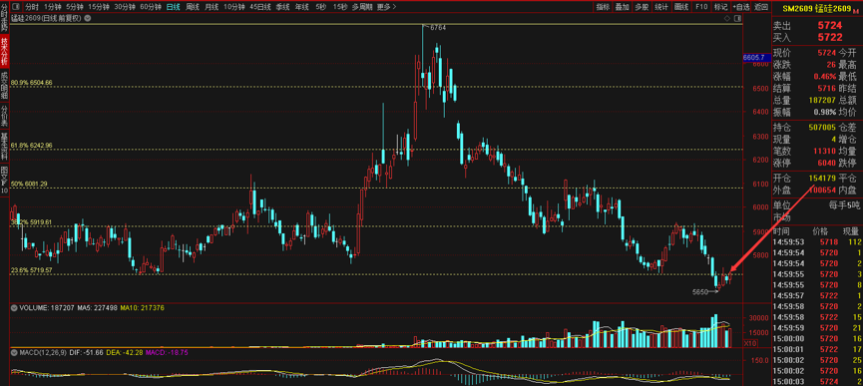Select the 30分钟 period
The height and width of the screenshot is (386, 863).
click(x=125, y=7)
